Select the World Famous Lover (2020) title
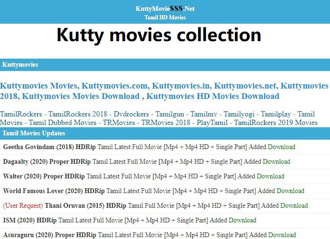Viewport: 330px width, 239px height. point(54,191)
